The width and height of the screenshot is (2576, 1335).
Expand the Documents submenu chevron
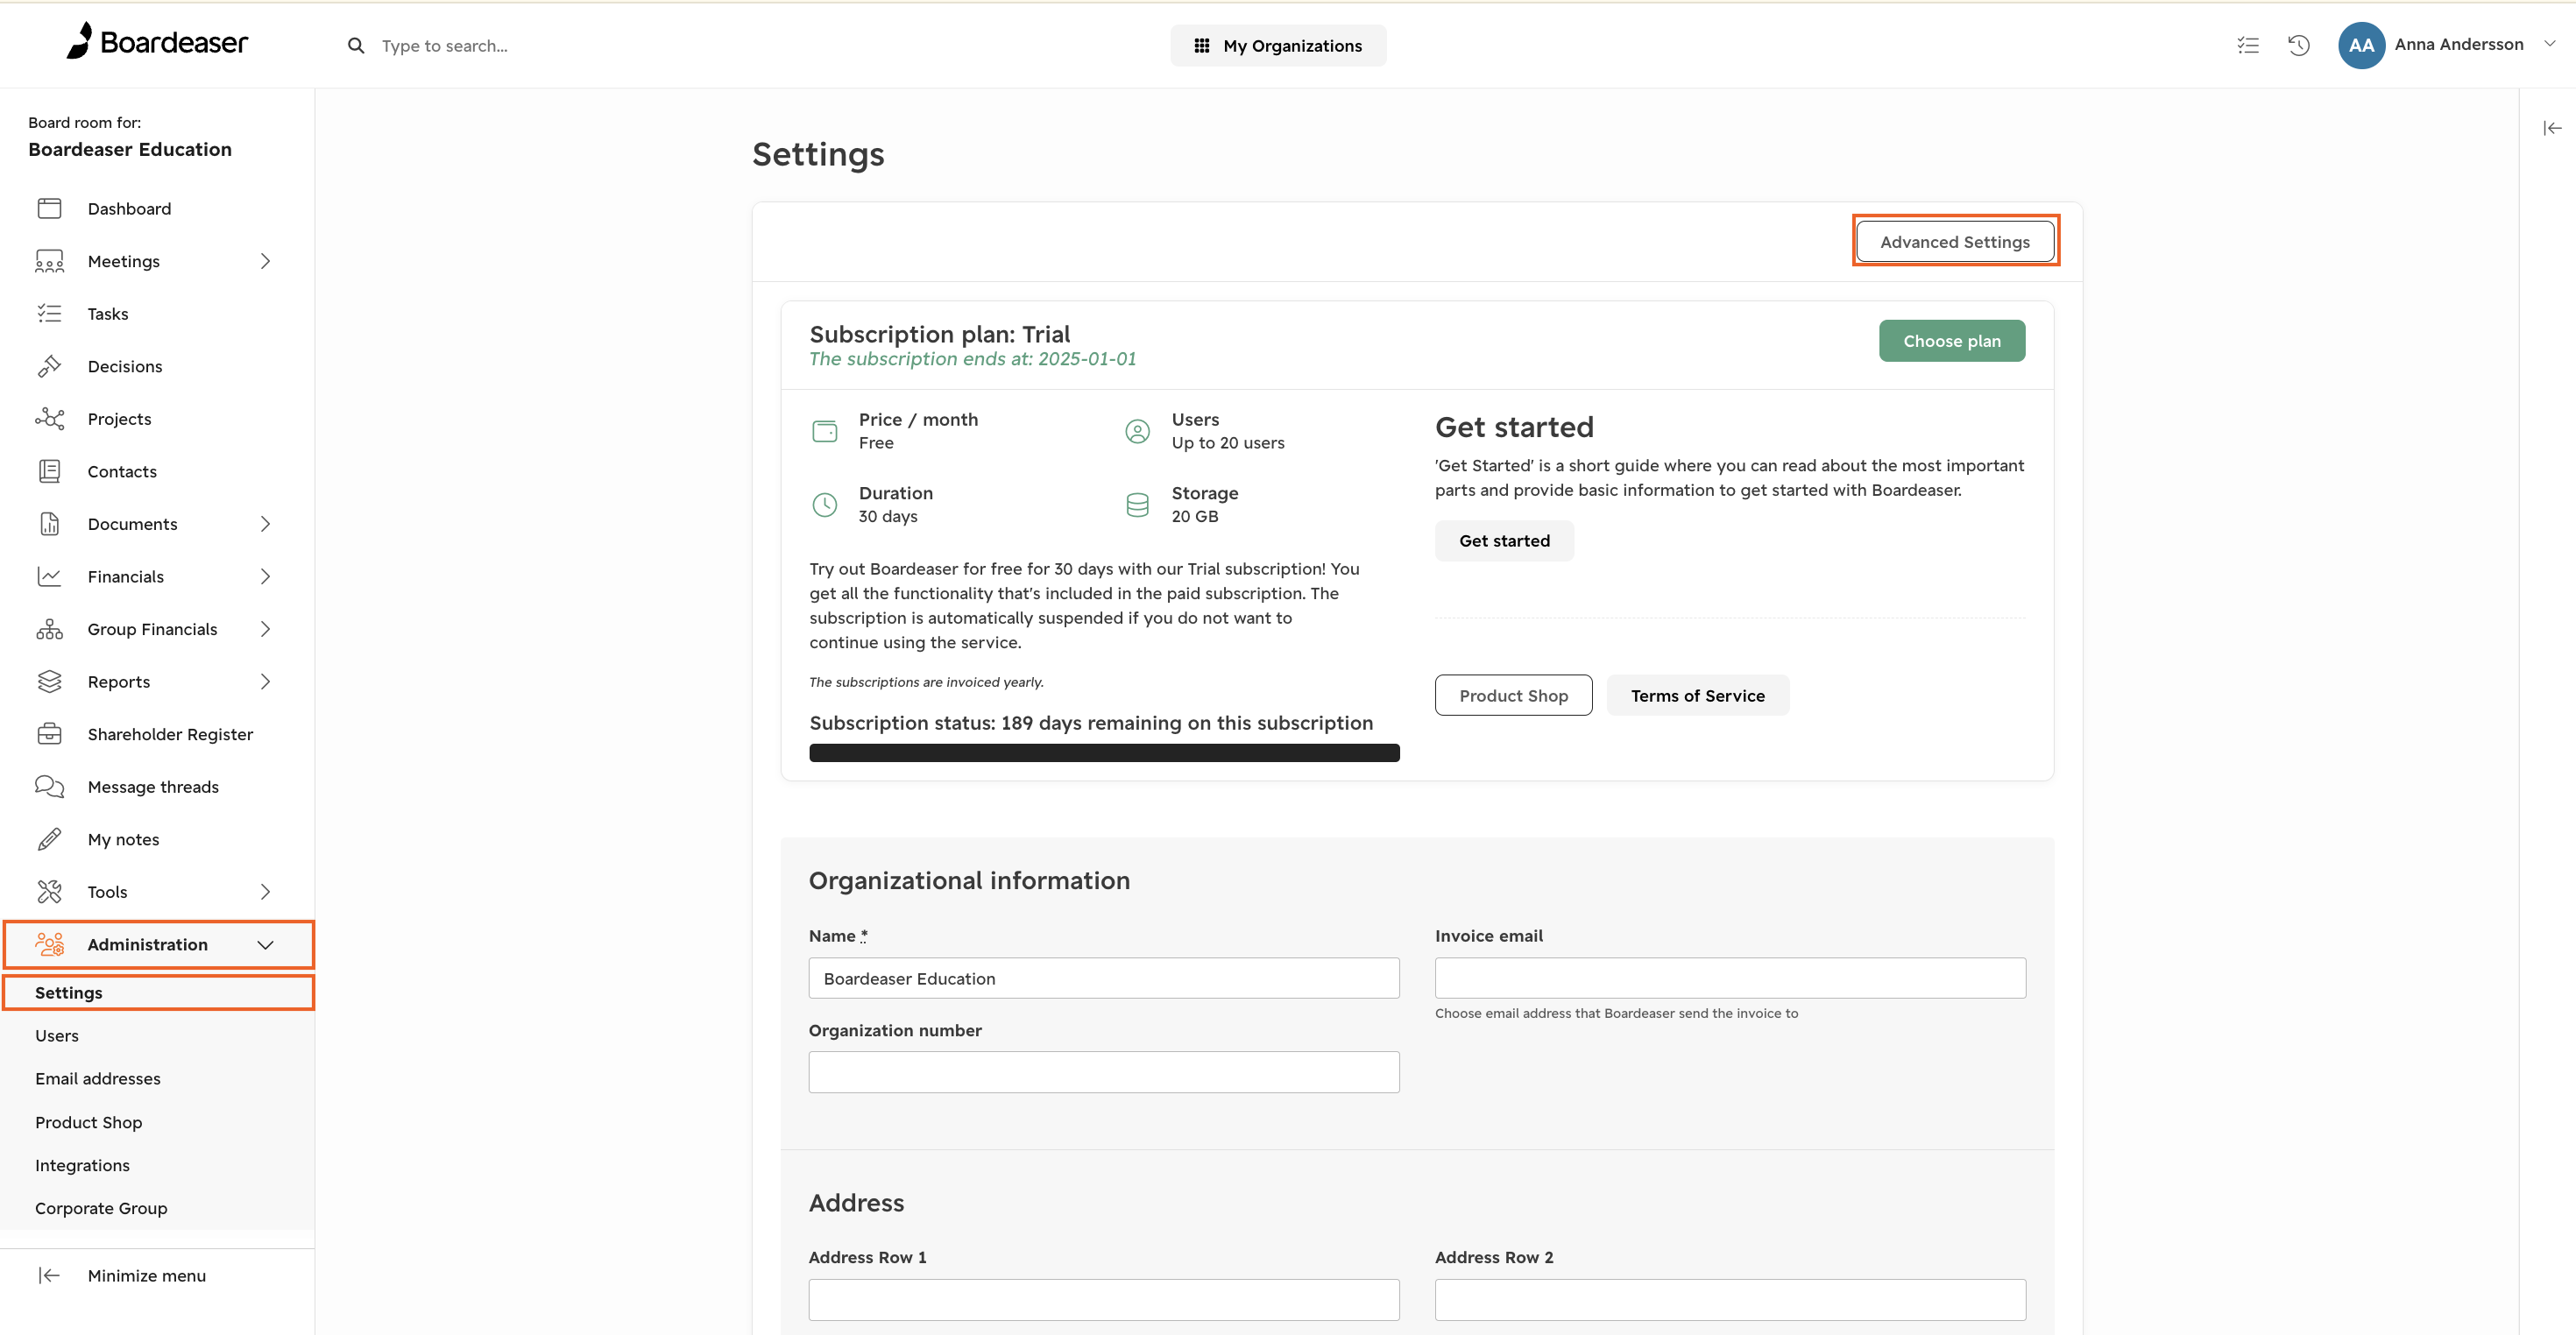point(265,524)
